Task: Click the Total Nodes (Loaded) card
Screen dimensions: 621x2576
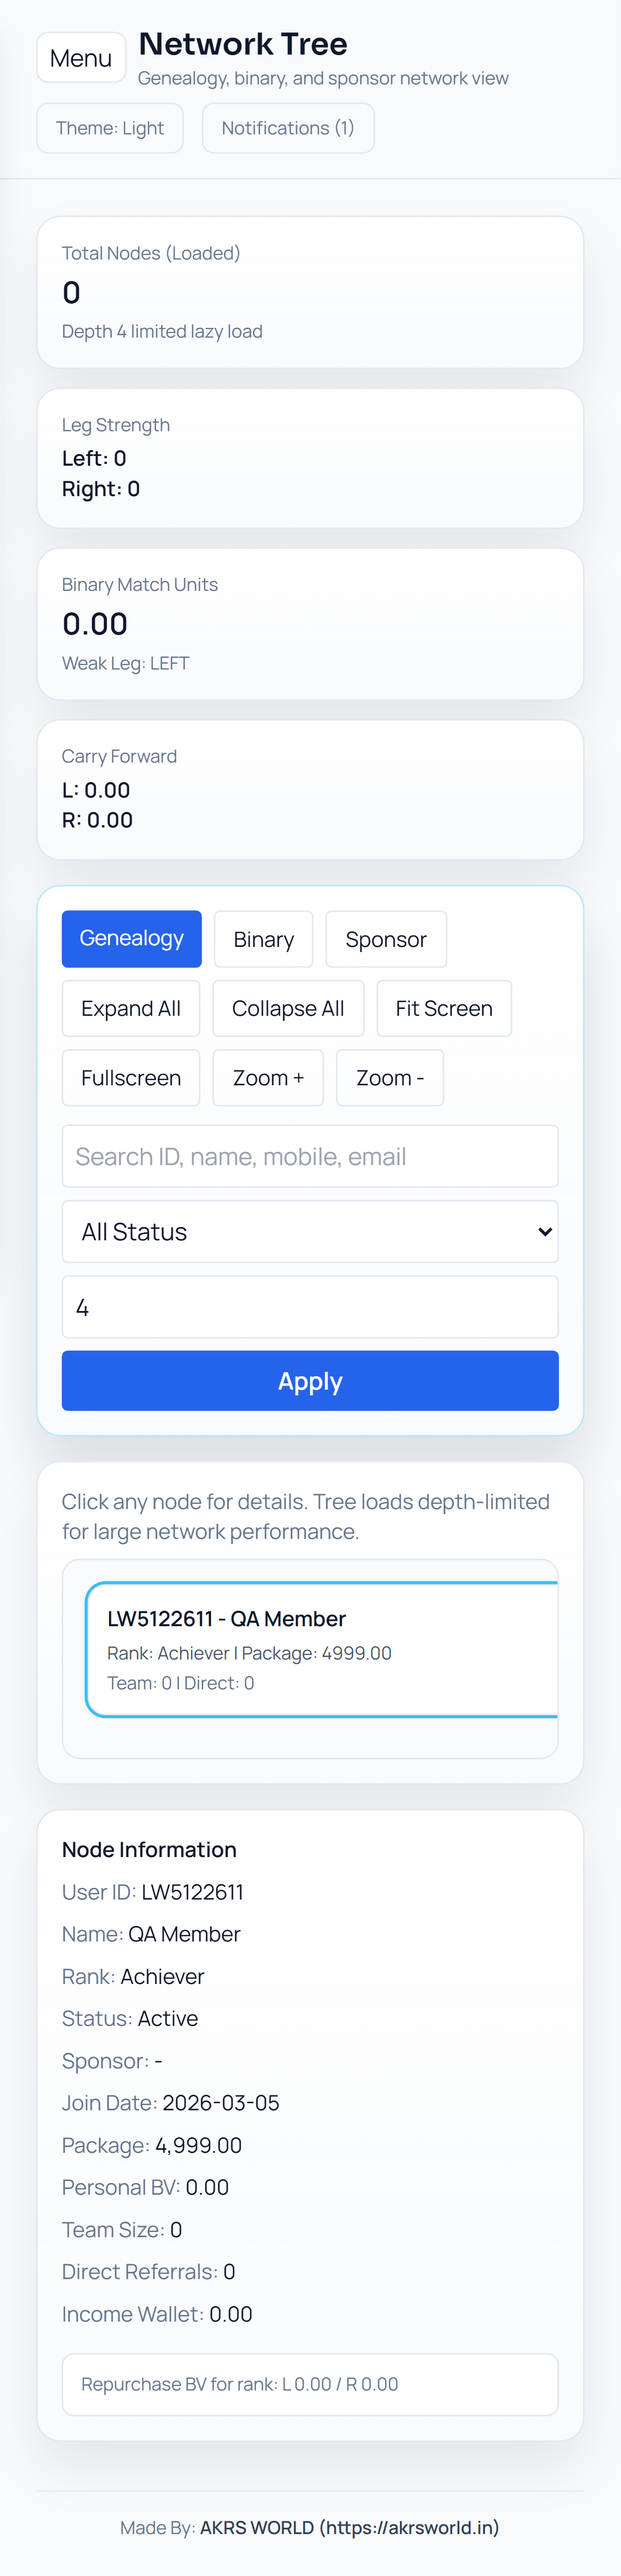Action: (310, 292)
